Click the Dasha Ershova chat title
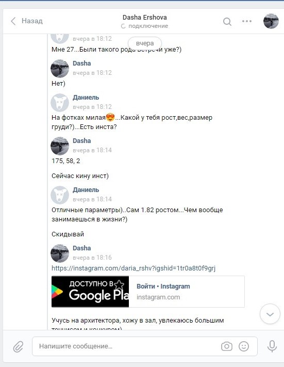284x367 pixels. [x=145, y=18]
